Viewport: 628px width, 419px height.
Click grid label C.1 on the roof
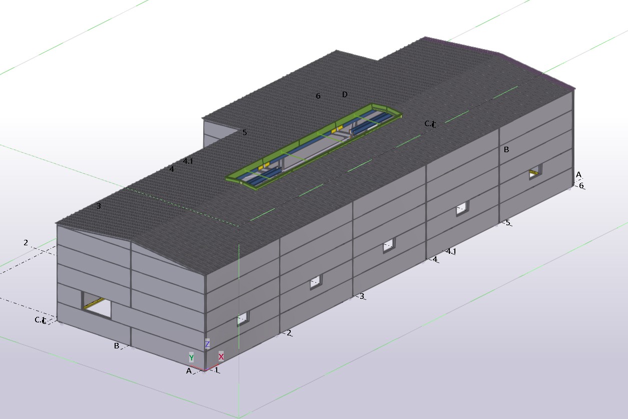point(430,124)
